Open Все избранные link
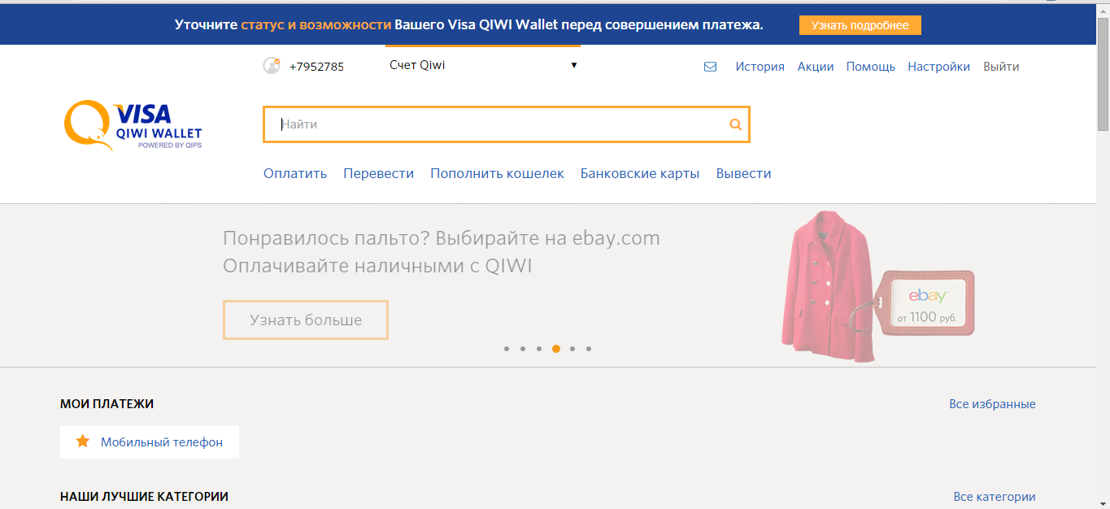Screen dimensions: 1110x509 click(x=992, y=404)
